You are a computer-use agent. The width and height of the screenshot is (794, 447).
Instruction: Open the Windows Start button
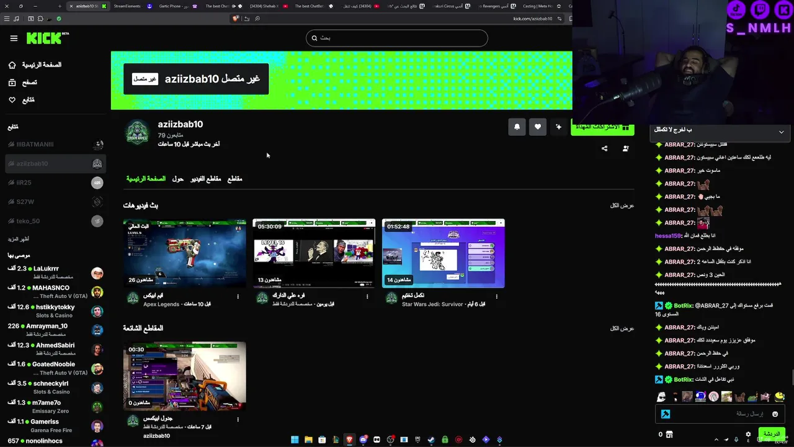[295, 440]
